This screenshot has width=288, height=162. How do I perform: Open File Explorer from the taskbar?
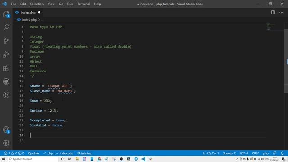tap(77, 159)
